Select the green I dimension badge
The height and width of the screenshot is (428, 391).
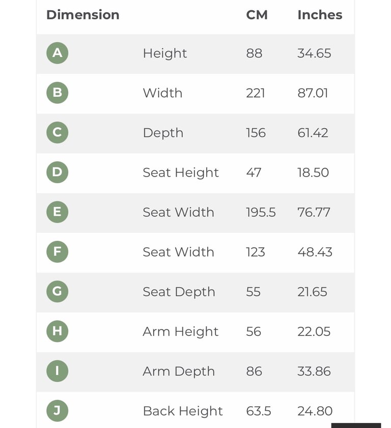pyautogui.click(x=58, y=371)
